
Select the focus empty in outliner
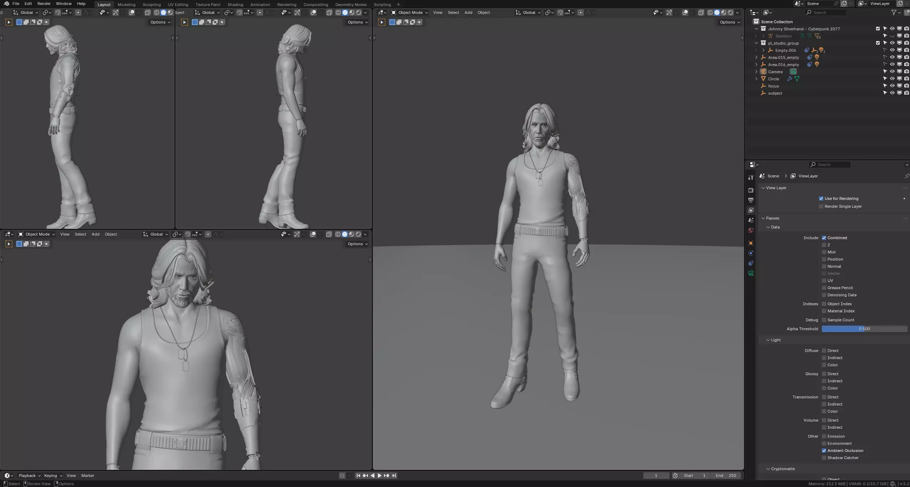(x=773, y=86)
